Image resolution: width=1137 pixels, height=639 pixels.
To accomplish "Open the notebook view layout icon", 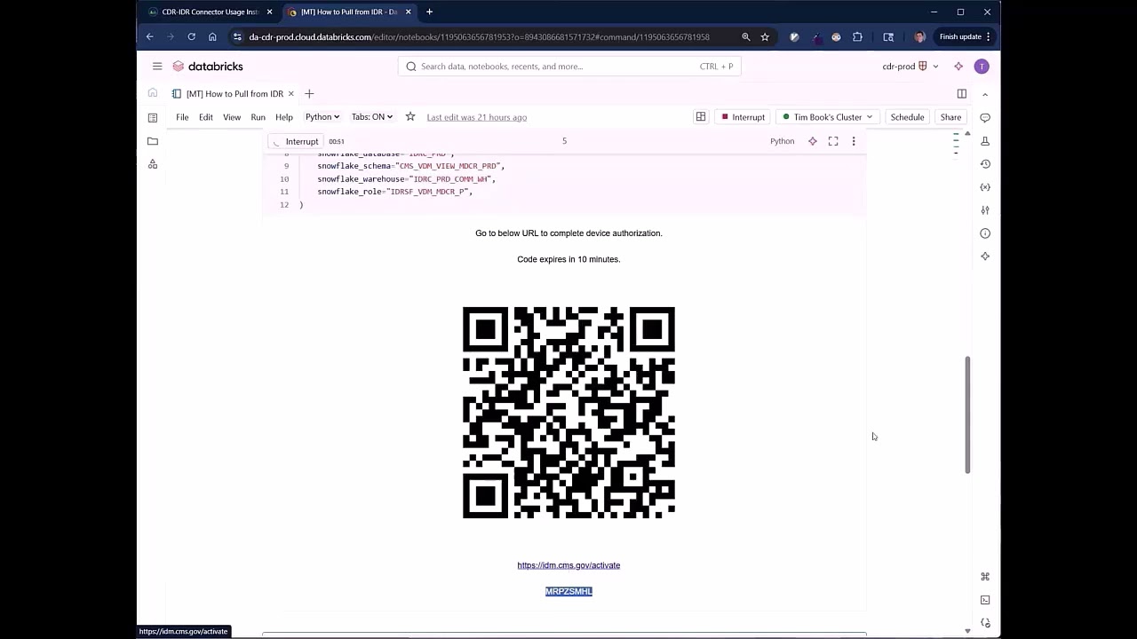I will (701, 117).
